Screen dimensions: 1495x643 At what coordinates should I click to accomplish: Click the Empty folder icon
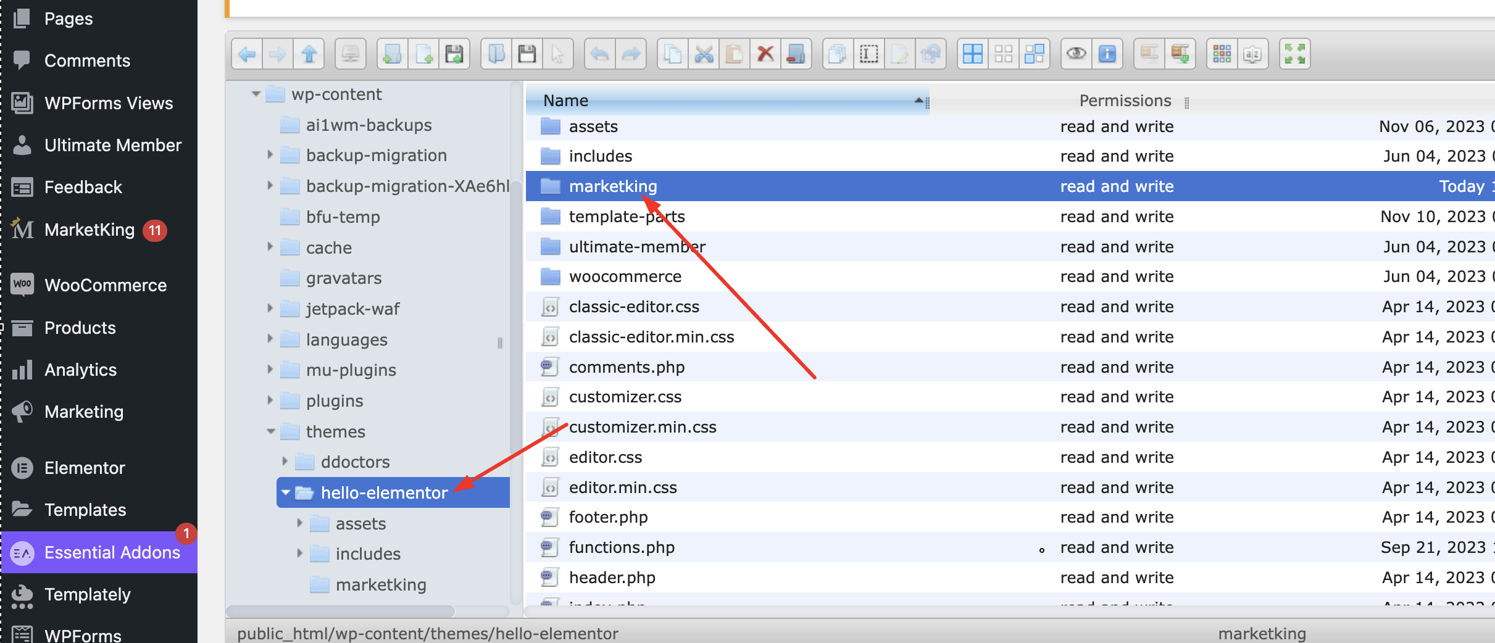click(796, 54)
